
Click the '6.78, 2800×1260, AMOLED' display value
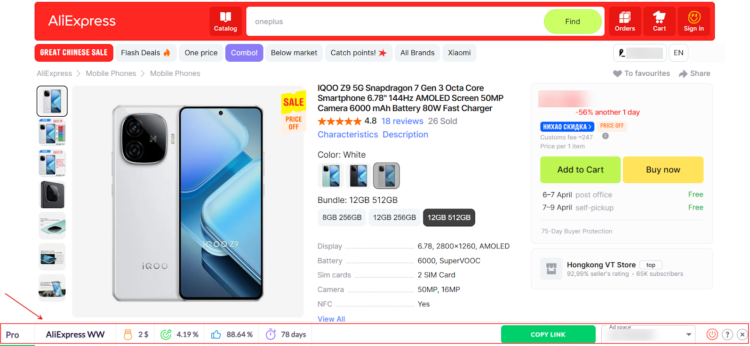click(x=463, y=246)
